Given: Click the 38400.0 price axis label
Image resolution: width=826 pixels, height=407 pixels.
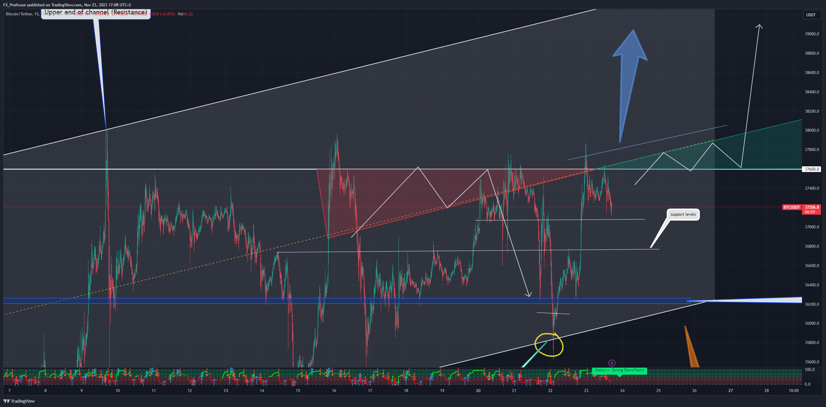Looking at the screenshot, I should (x=812, y=92).
